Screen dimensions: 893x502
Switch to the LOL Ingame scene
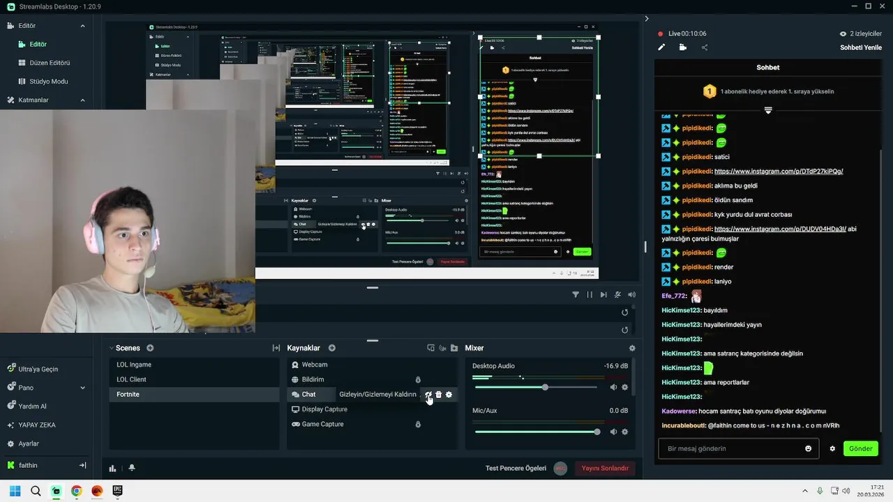coord(194,365)
